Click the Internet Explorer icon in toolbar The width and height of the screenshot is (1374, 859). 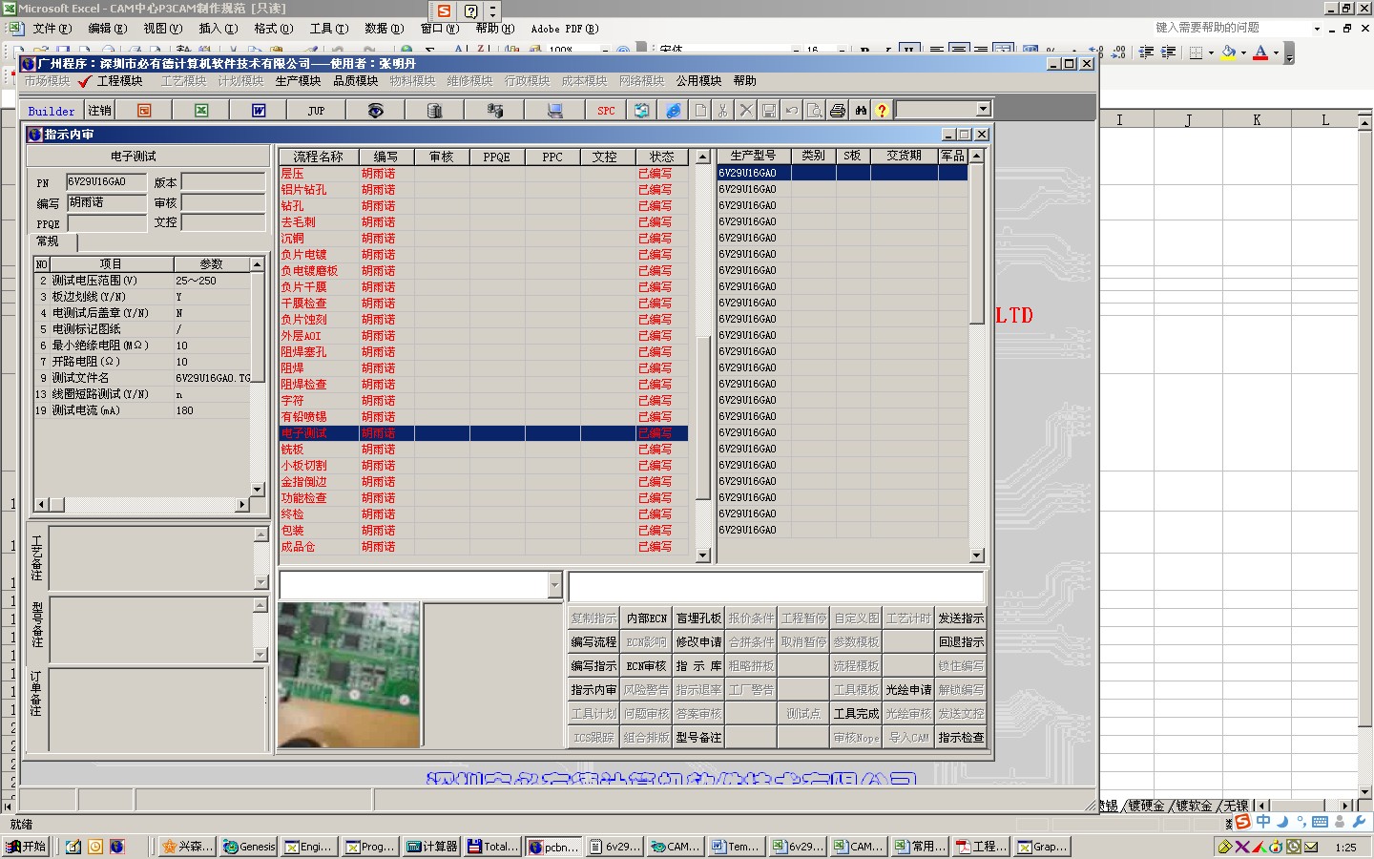674,111
